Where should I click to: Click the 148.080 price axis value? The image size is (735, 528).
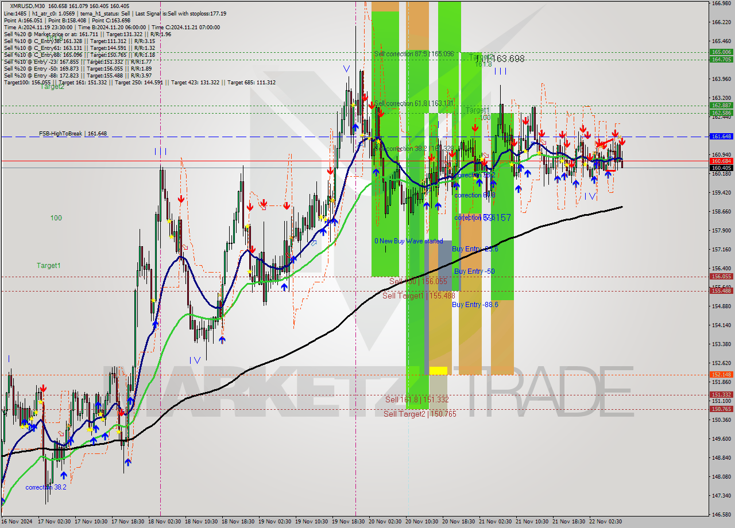(721, 477)
